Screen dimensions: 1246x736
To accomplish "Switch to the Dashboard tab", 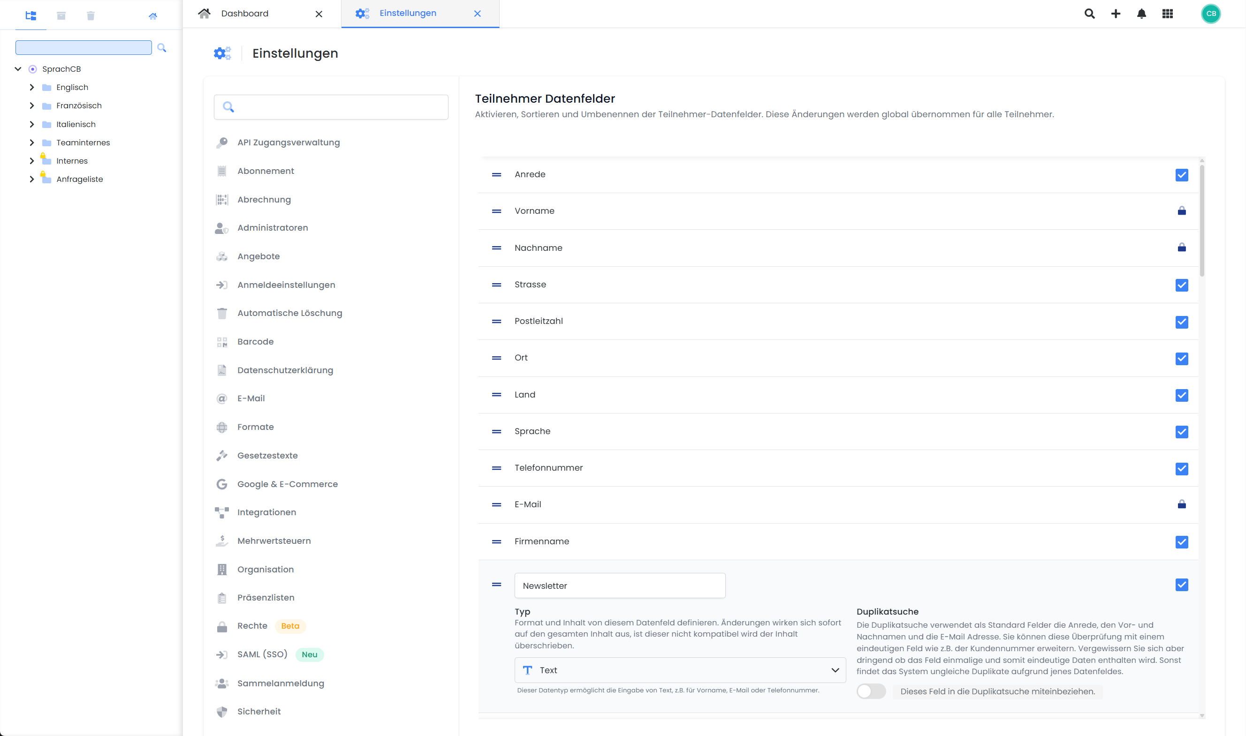I will click(x=244, y=14).
